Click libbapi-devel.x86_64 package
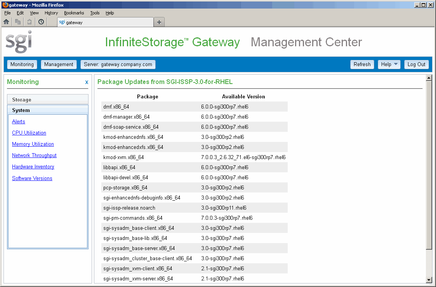 pos(126,177)
